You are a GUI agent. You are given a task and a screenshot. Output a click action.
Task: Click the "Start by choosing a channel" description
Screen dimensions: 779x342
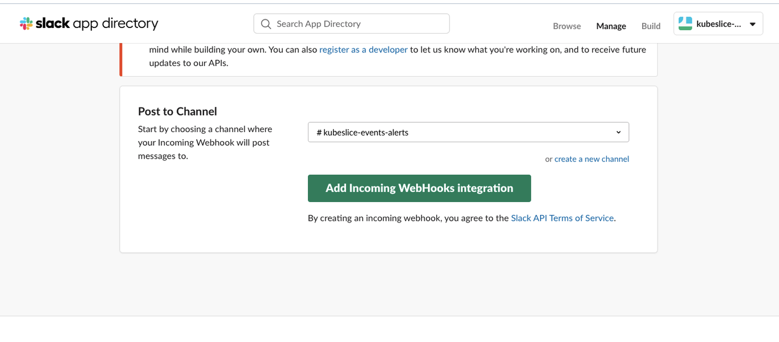205,142
